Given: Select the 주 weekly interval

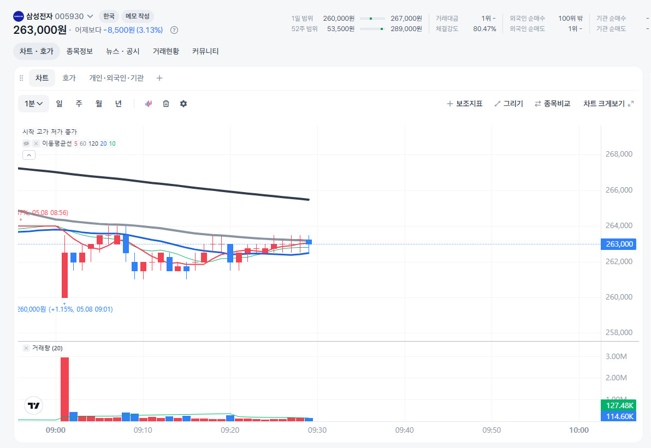Looking at the screenshot, I should 79,104.
